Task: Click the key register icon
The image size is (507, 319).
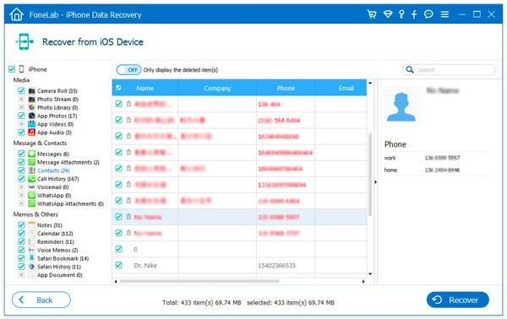Action: click(401, 14)
